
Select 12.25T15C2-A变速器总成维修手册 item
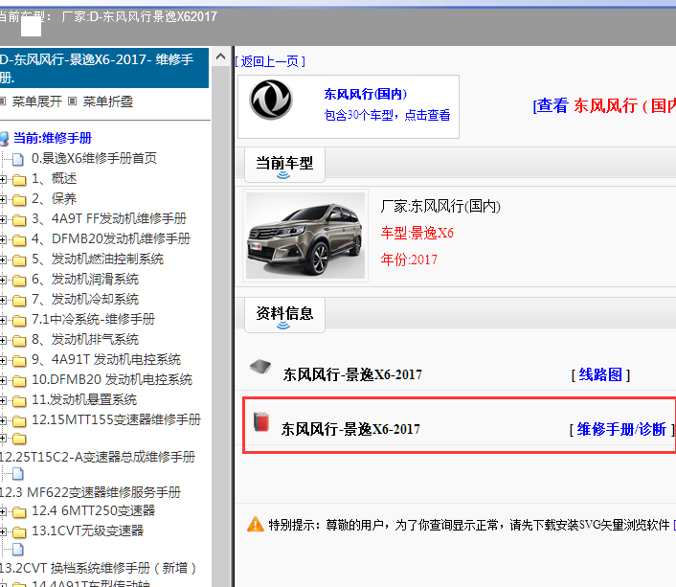98,457
